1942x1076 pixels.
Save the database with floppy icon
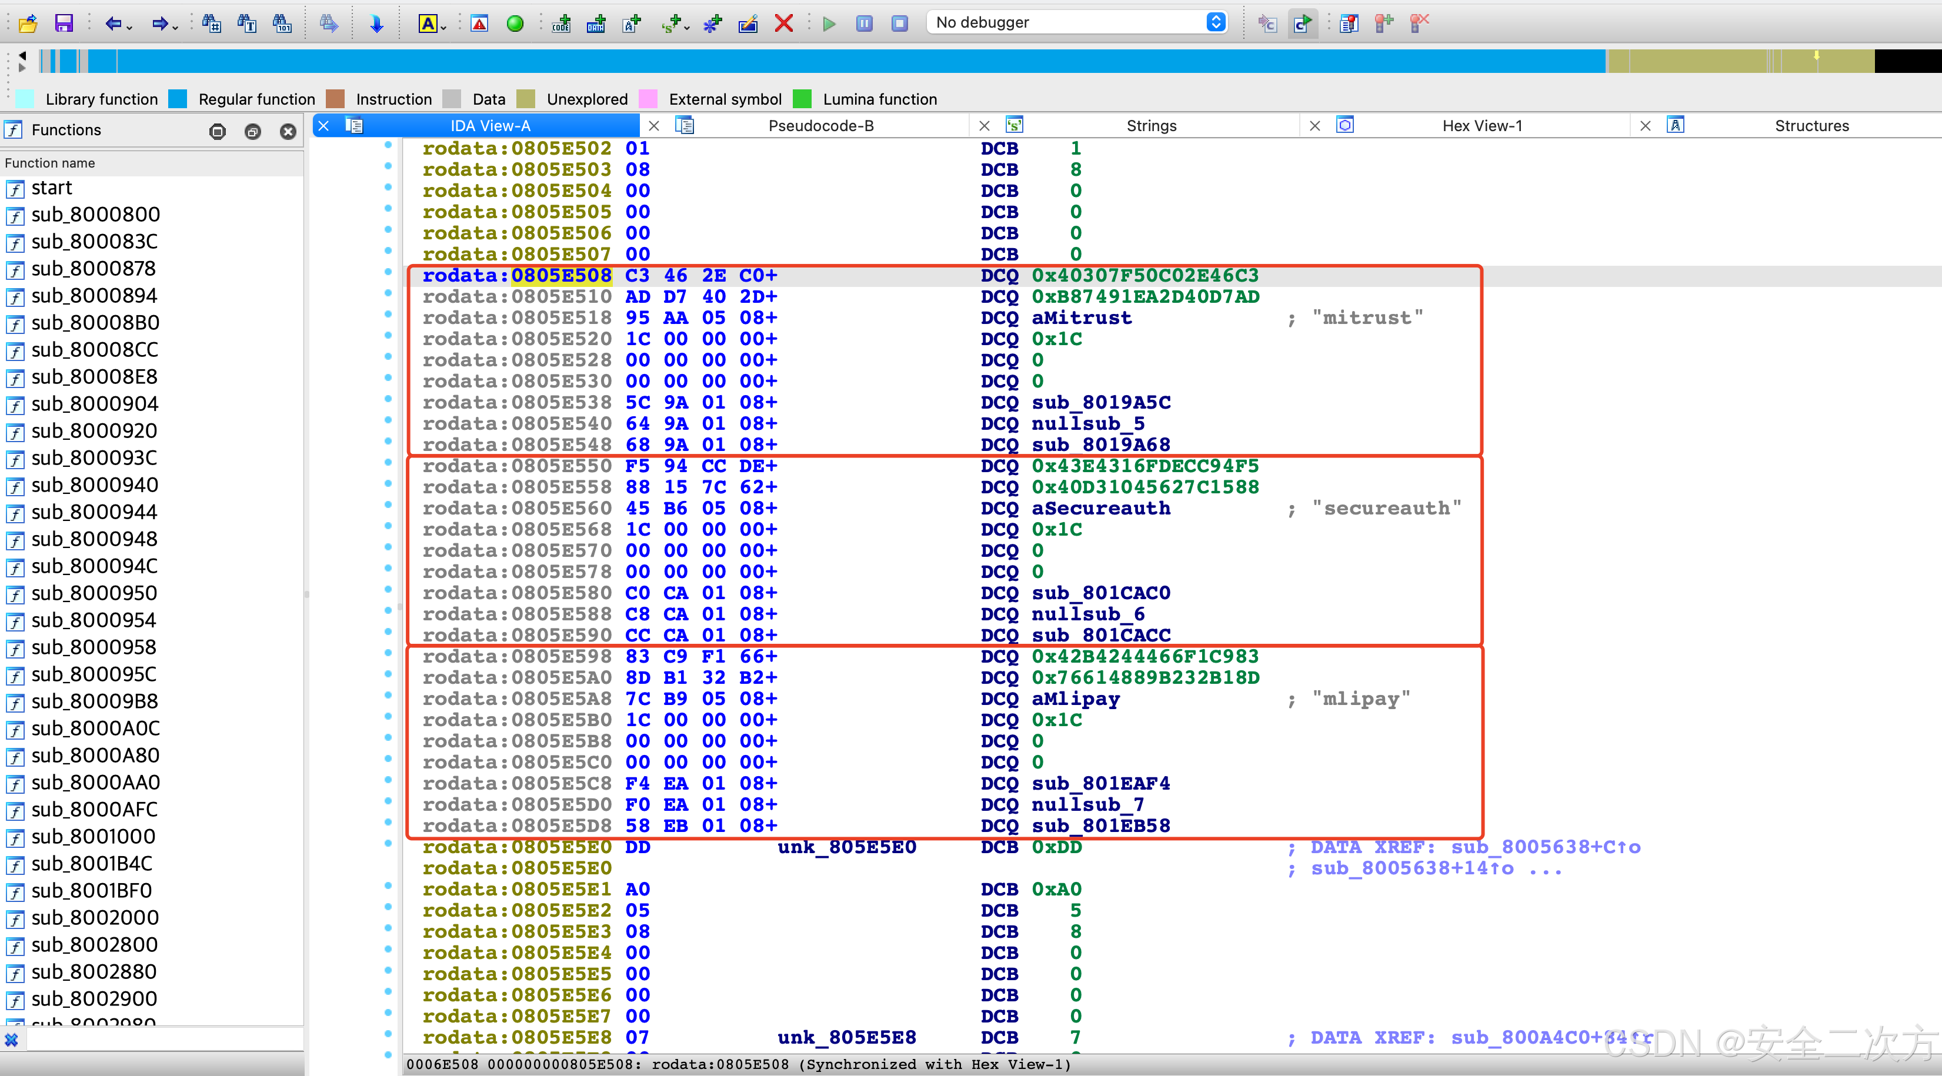64,24
